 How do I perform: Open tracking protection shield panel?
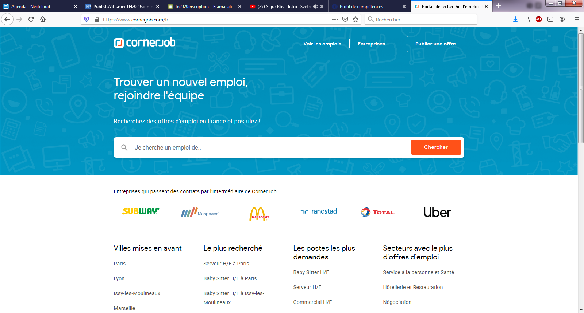click(x=87, y=19)
